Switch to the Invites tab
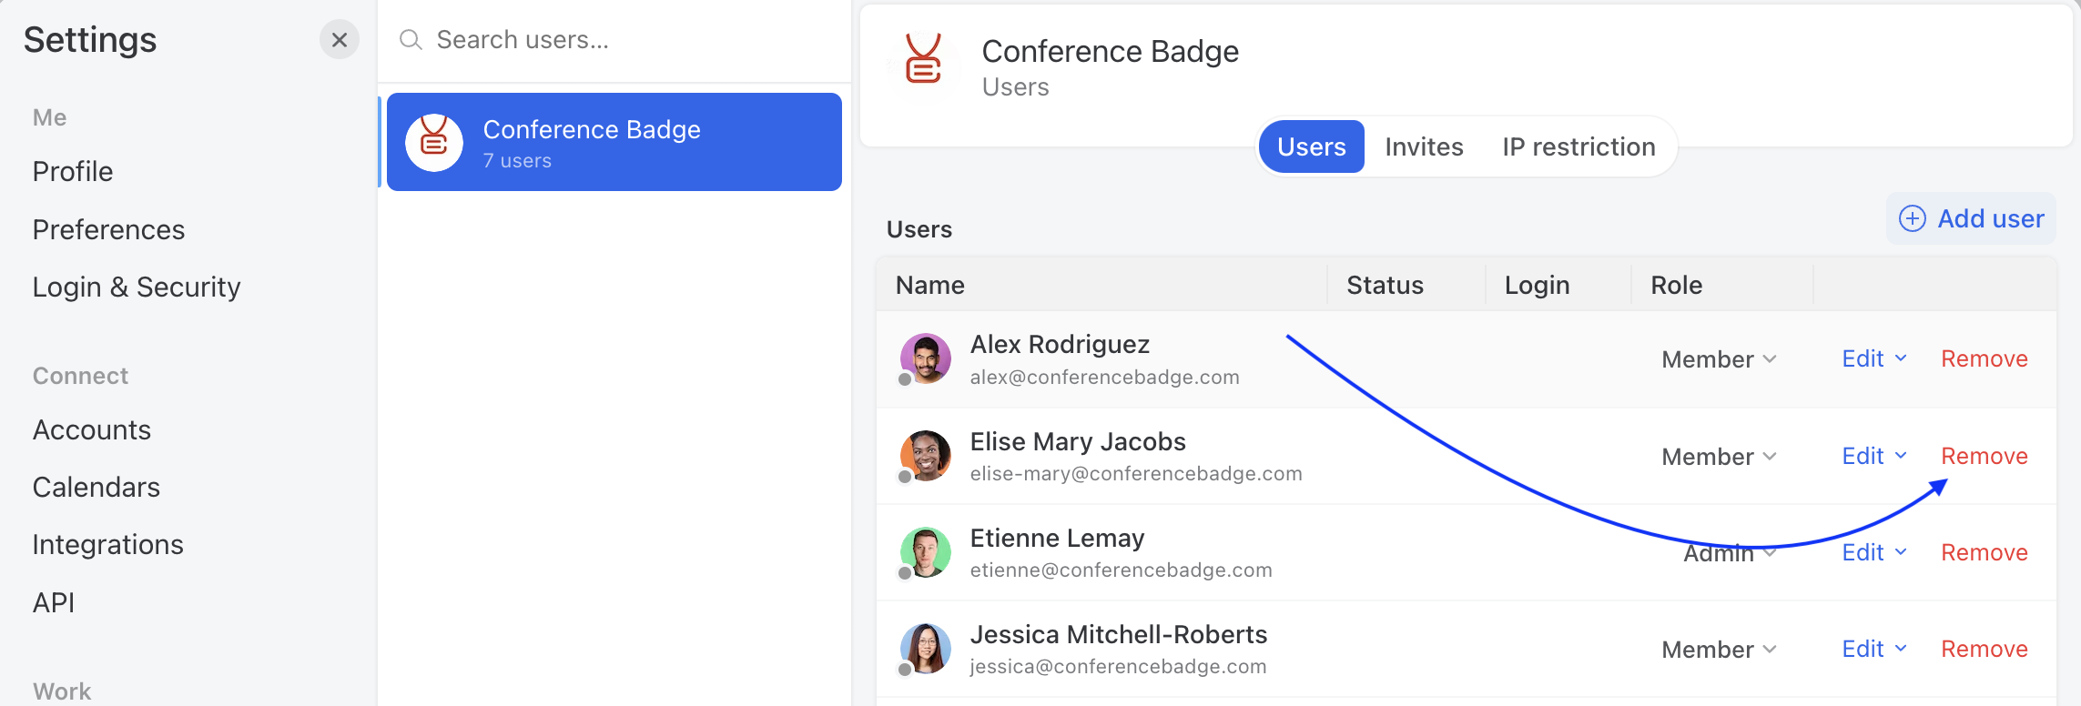The image size is (2081, 706). coord(1424,146)
